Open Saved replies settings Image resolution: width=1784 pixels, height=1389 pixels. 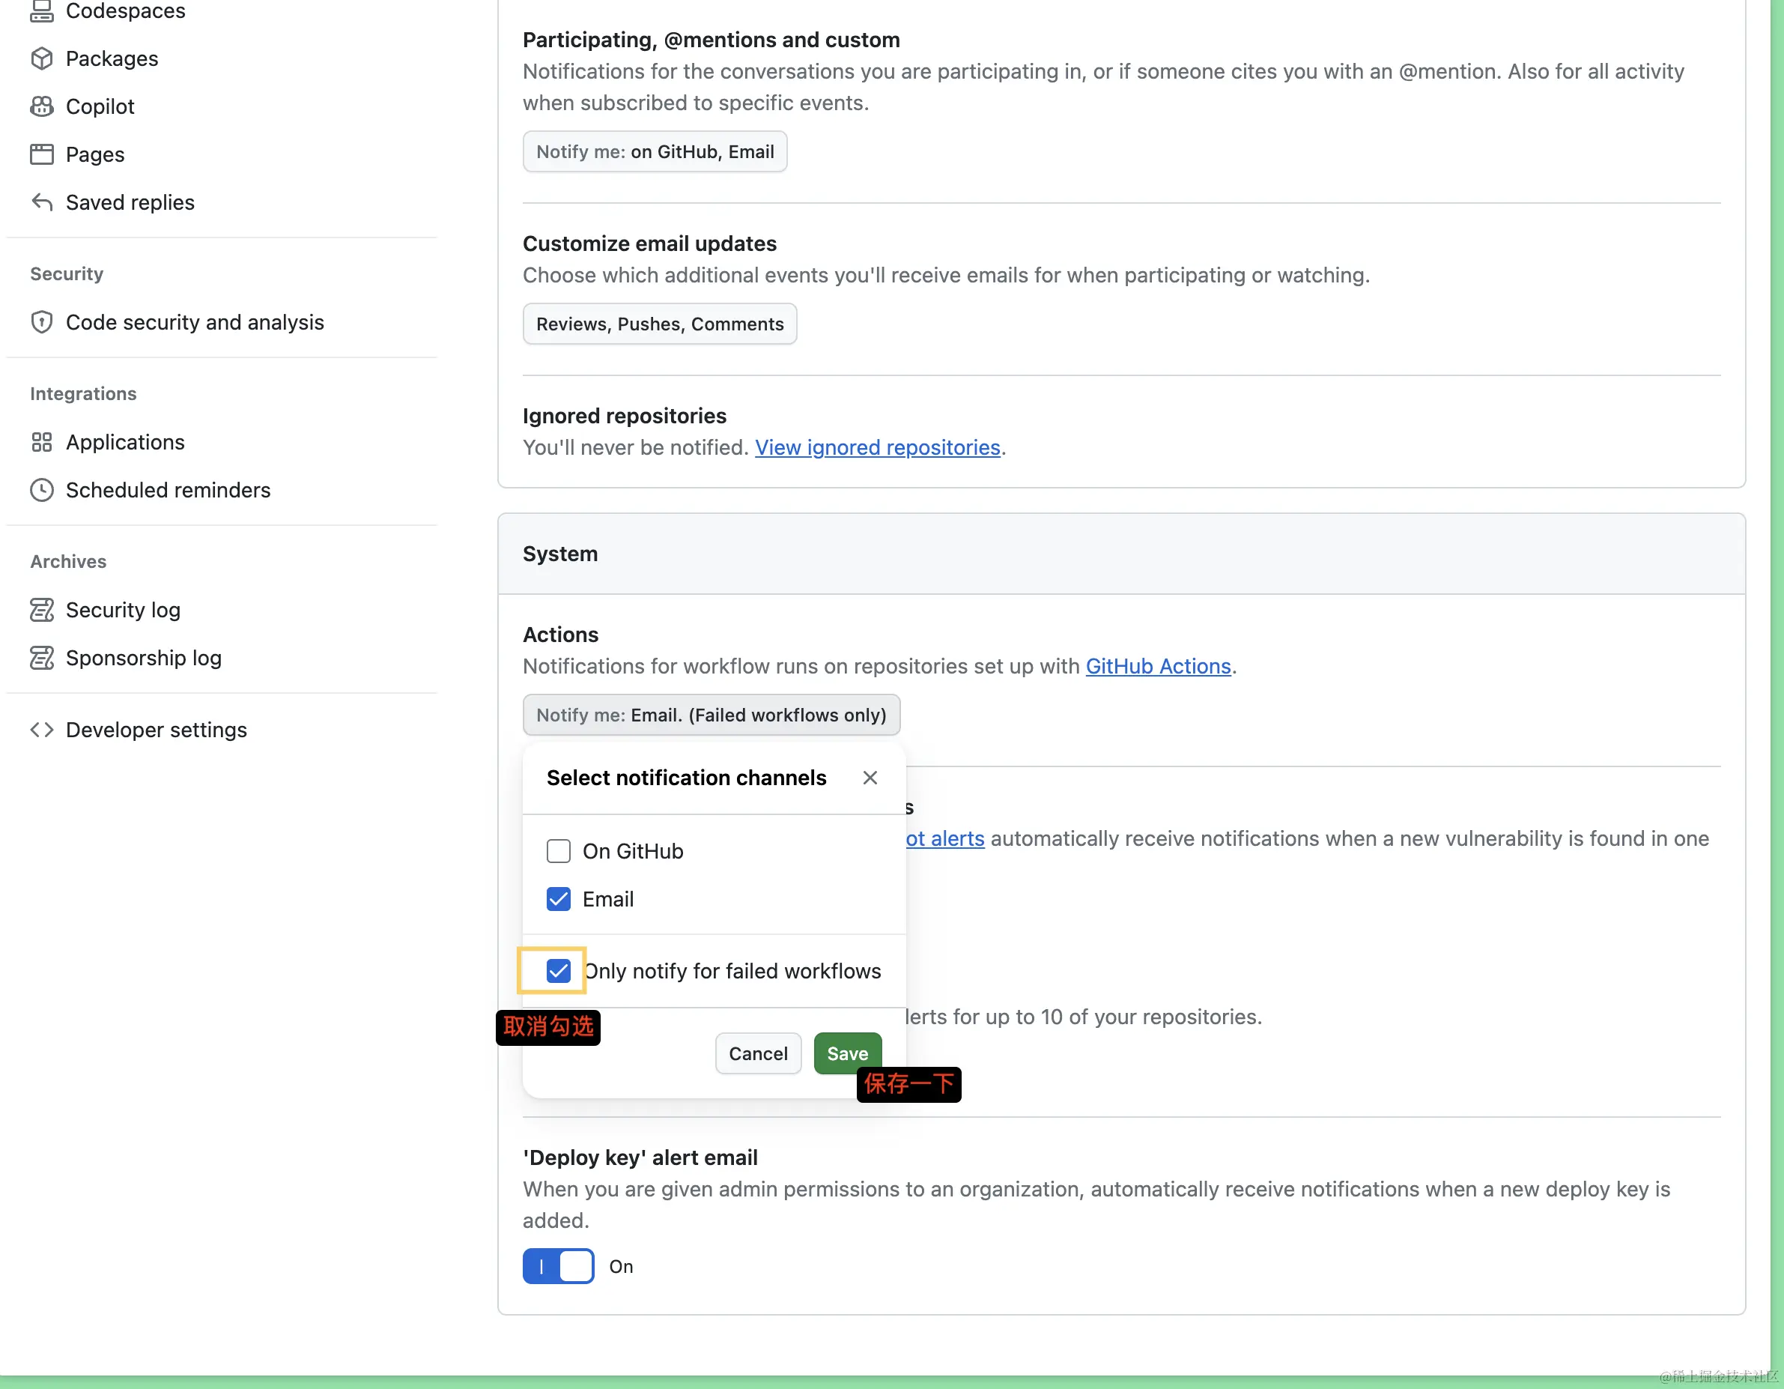131,202
